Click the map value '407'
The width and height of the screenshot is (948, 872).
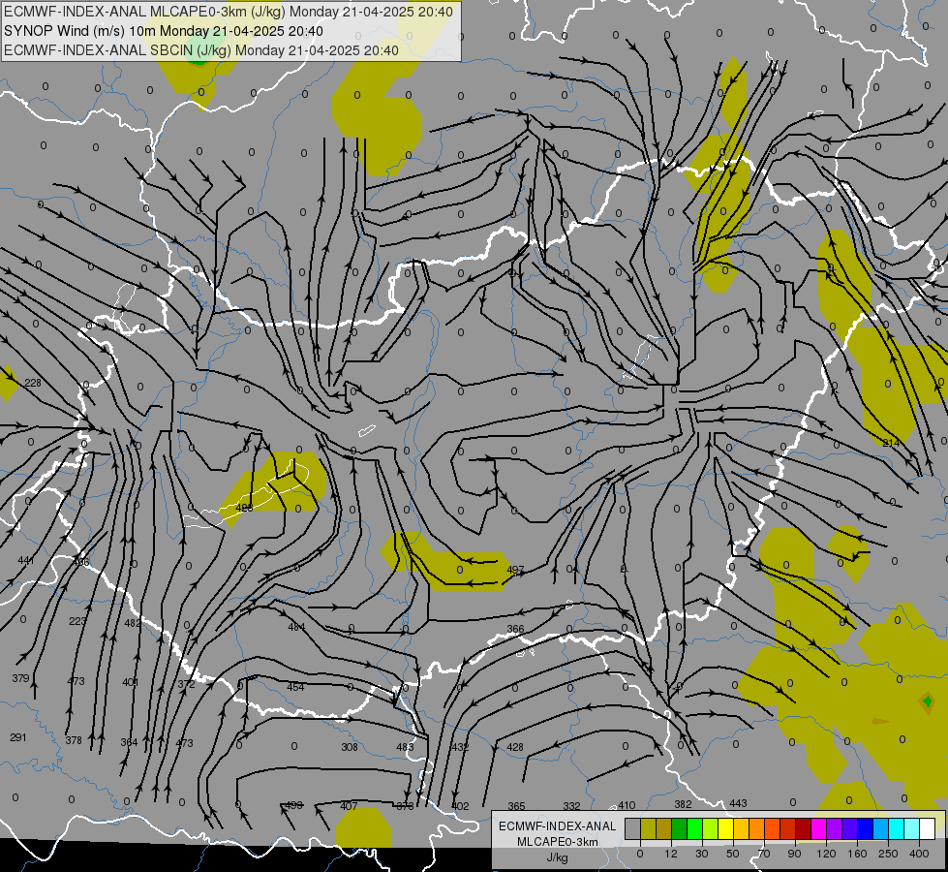349,806
